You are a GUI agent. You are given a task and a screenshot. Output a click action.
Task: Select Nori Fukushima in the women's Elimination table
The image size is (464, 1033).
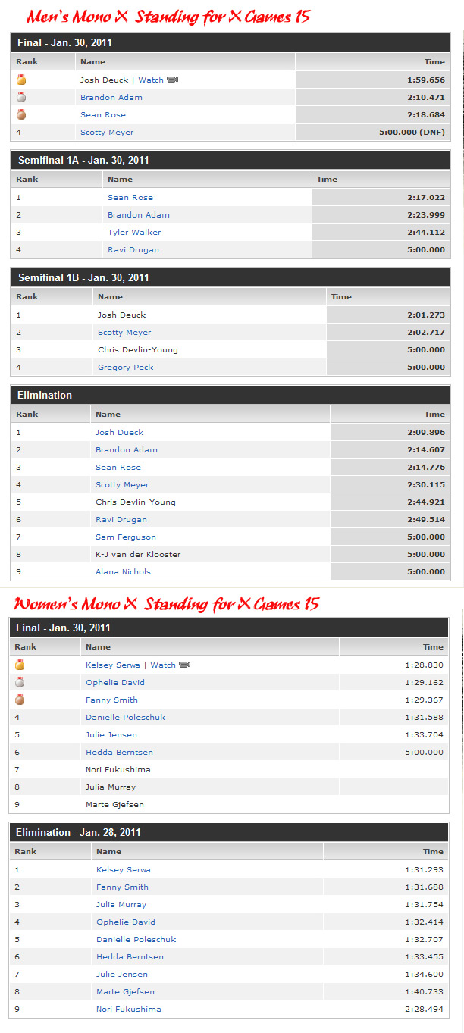tap(128, 1009)
